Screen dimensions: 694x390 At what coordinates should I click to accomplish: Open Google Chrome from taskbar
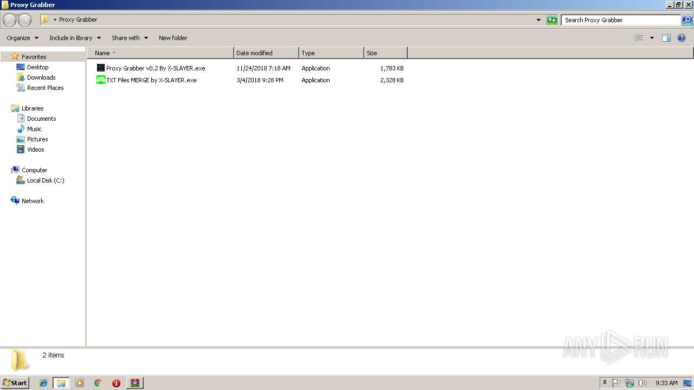(x=98, y=383)
